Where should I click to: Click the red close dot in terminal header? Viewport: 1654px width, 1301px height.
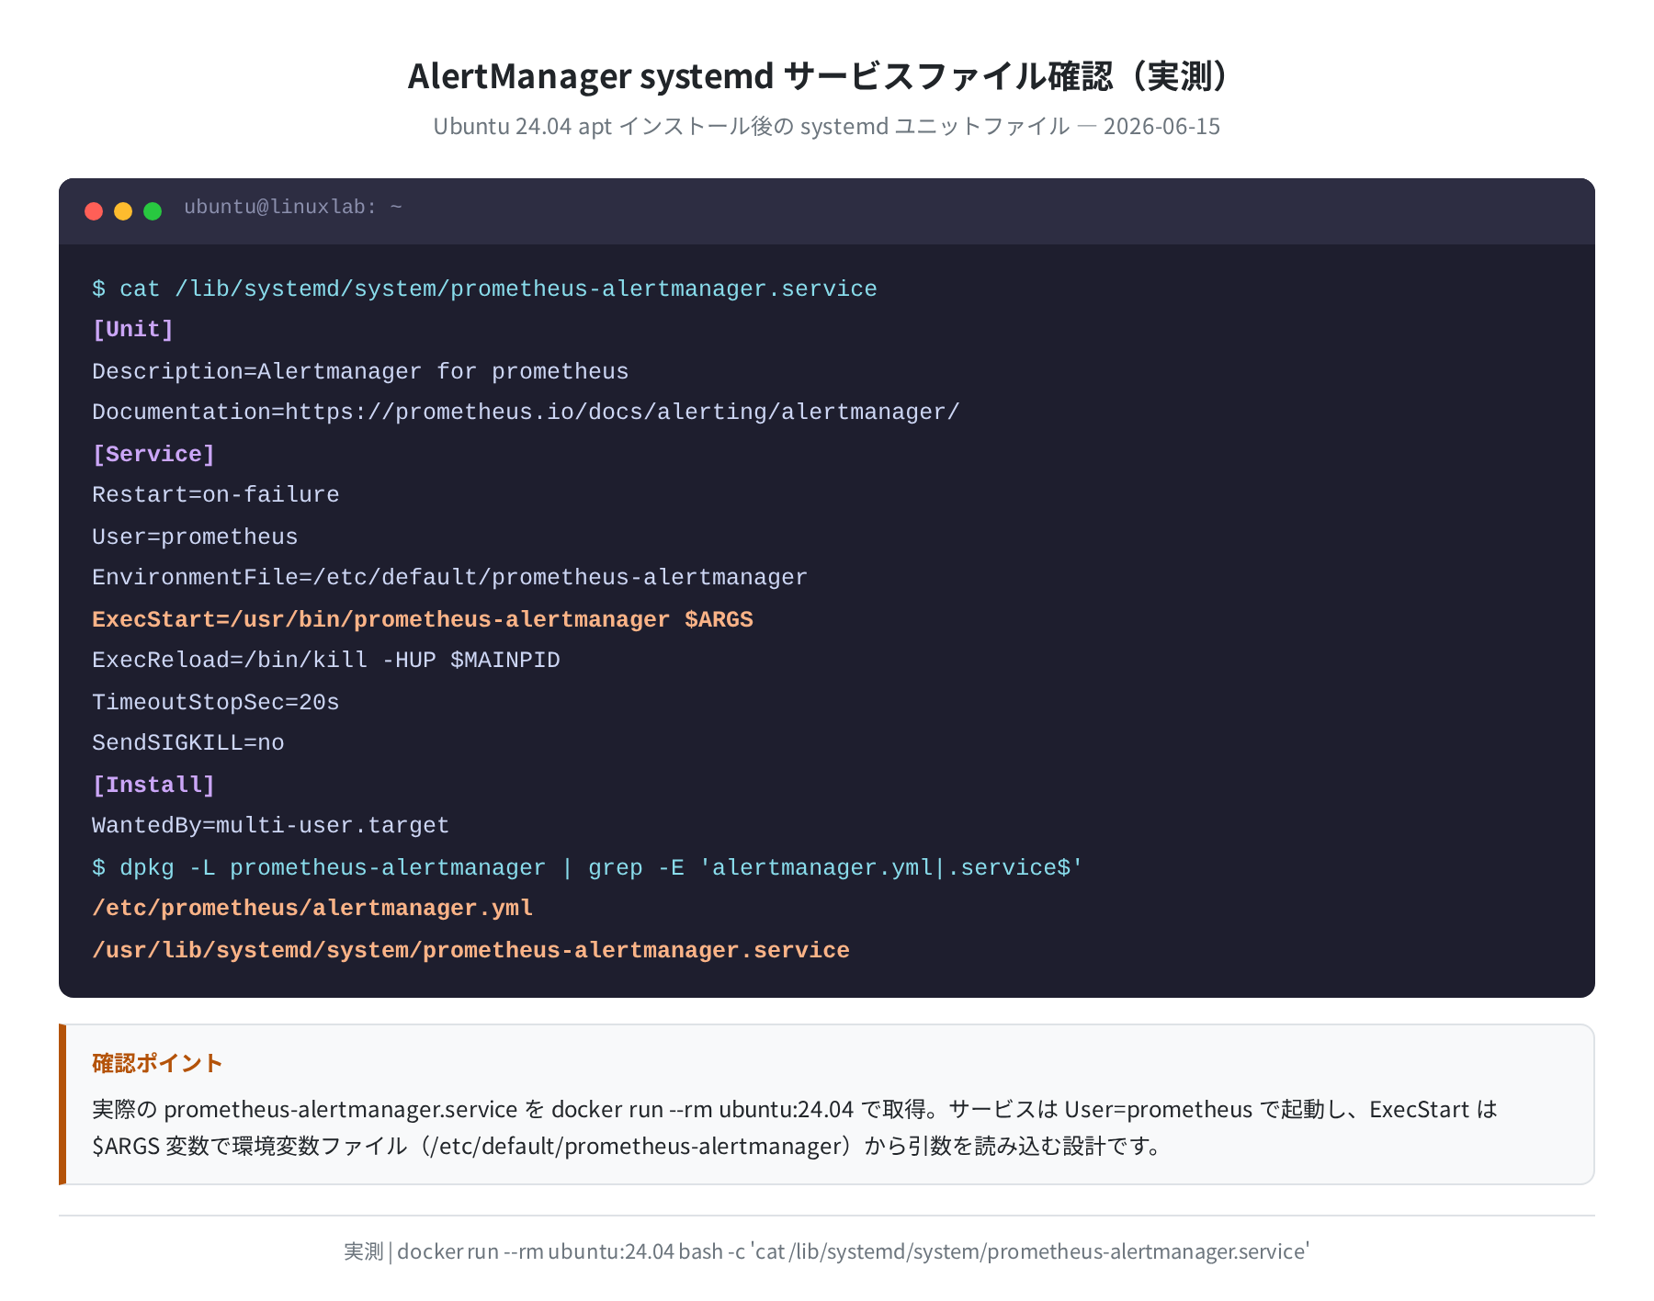click(x=94, y=211)
